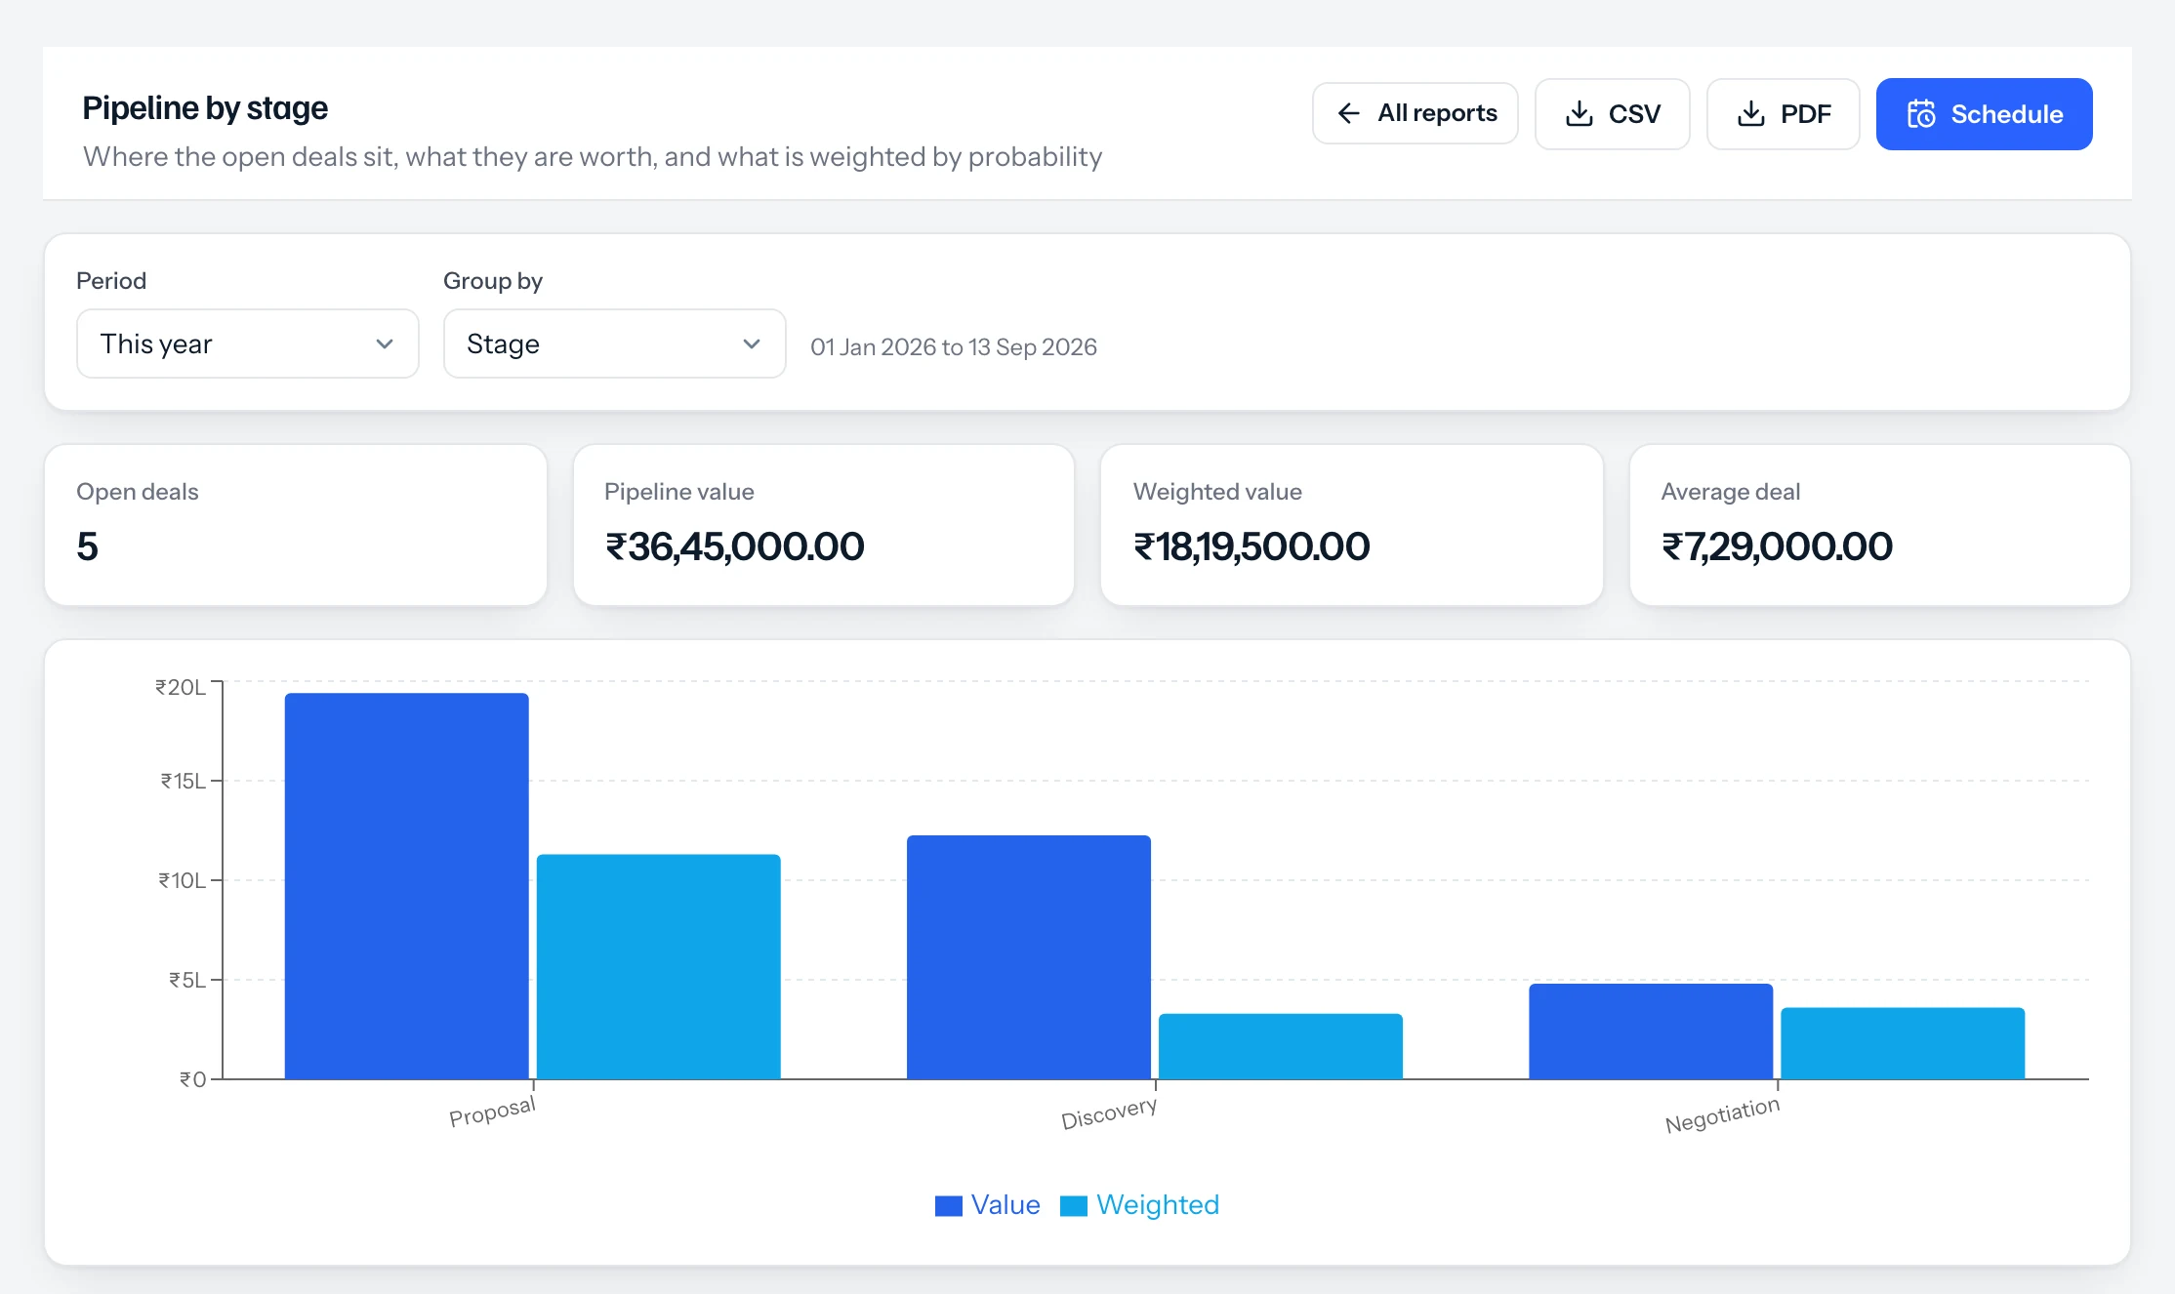This screenshot has height=1294, width=2175.
Task: Open the Group by dropdown showing Stage
Action: pos(615,344)
